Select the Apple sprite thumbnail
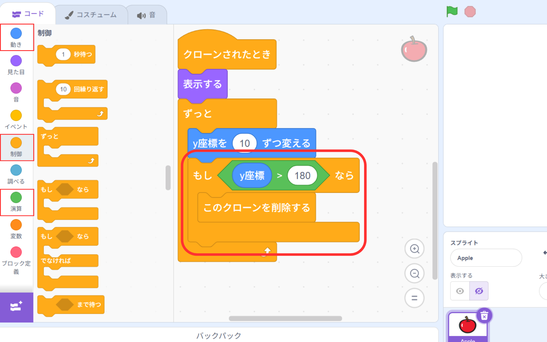The height and width of the screenshot is (342, 547). point(467,325)
